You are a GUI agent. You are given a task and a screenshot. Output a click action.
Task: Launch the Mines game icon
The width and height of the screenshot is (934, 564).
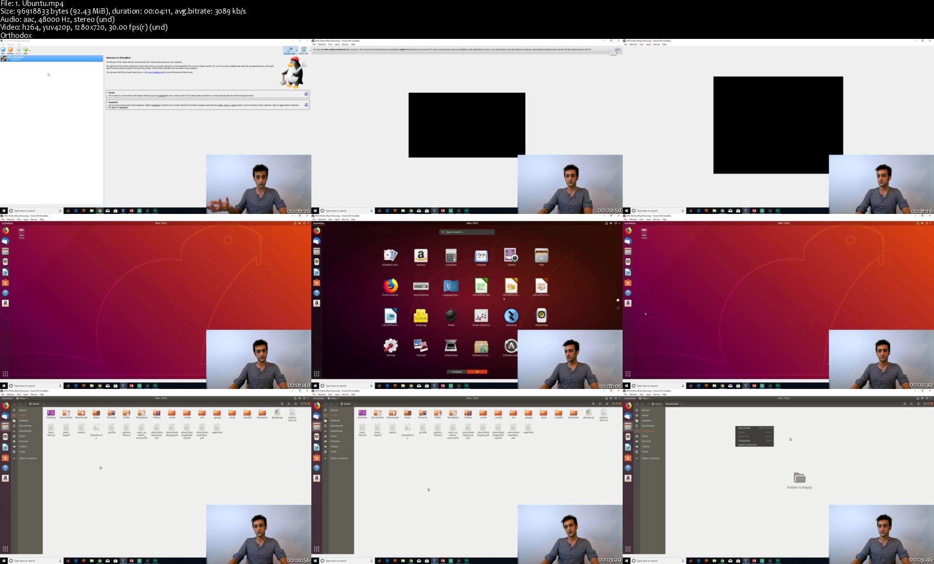coord(451,316)
